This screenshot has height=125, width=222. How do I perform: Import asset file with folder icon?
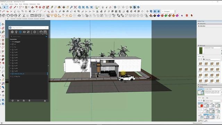[x=18, y=101]
